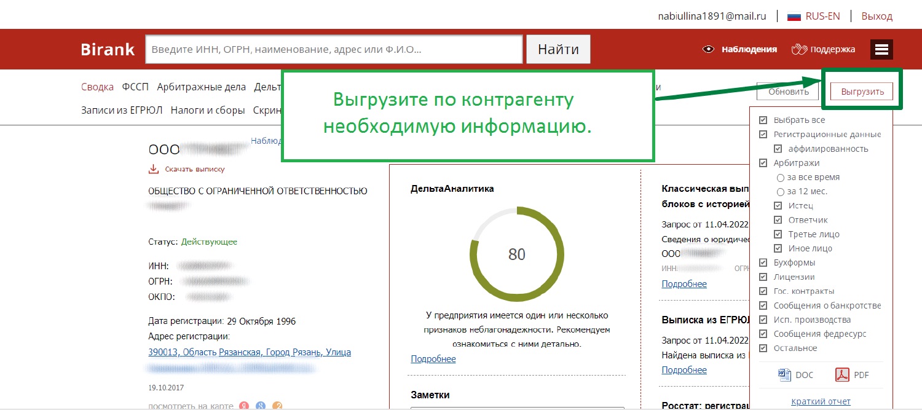Image resolution: width=922 pixels, height=410 pixels.
Task: Uncheck the аффилированность checkbox
Action: pos(778,149)
